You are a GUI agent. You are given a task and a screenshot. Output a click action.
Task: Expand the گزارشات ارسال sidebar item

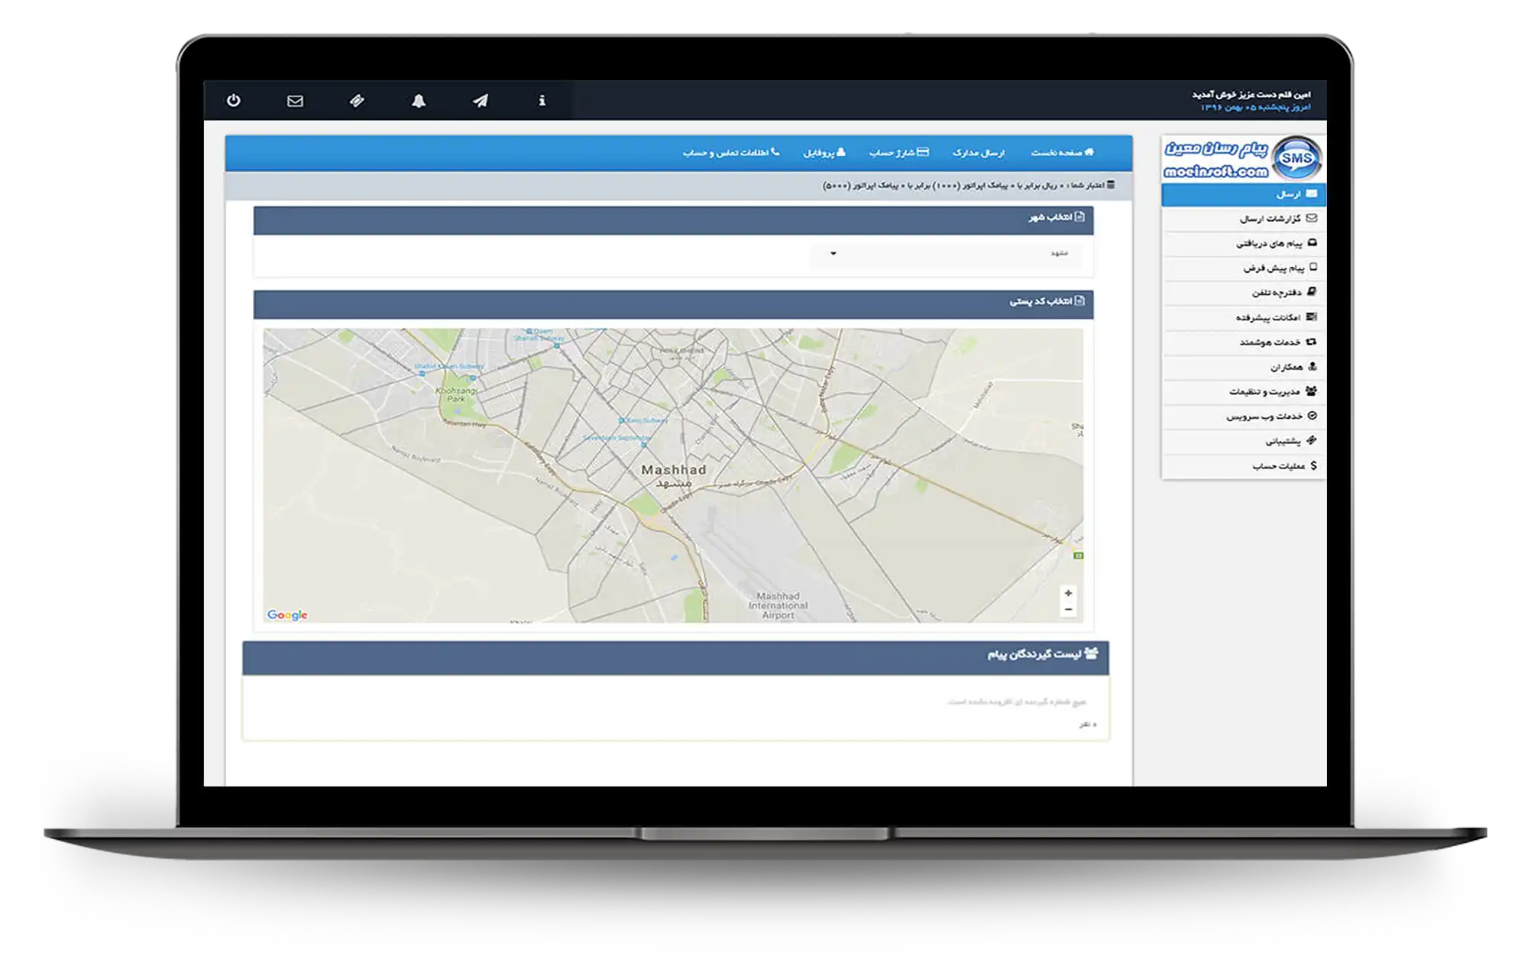coord(1277,219)
